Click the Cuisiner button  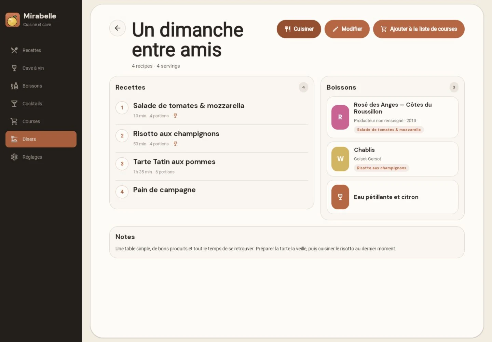tap(299, 29)
